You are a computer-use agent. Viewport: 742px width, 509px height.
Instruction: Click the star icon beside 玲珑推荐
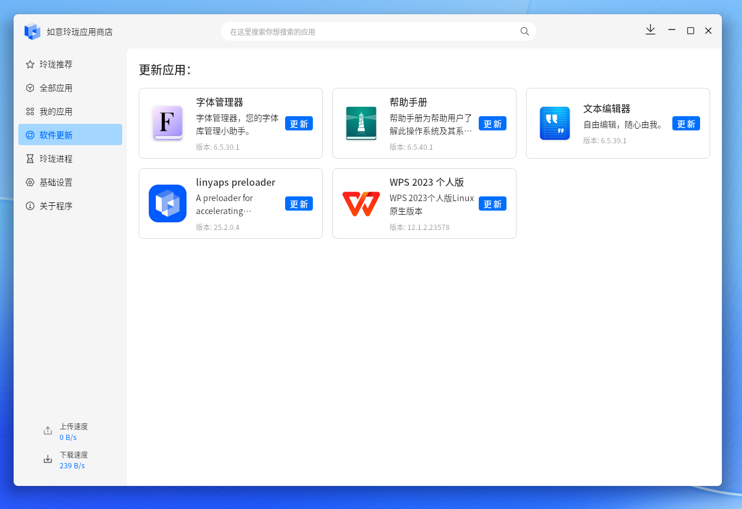(30, 64)
